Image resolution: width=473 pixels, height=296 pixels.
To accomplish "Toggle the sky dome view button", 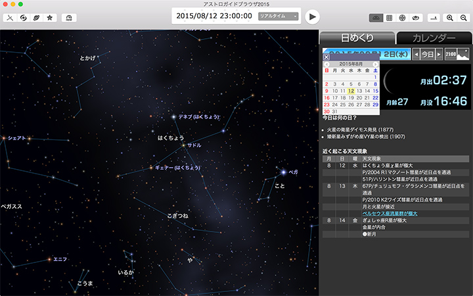I will tap(376, 17).
